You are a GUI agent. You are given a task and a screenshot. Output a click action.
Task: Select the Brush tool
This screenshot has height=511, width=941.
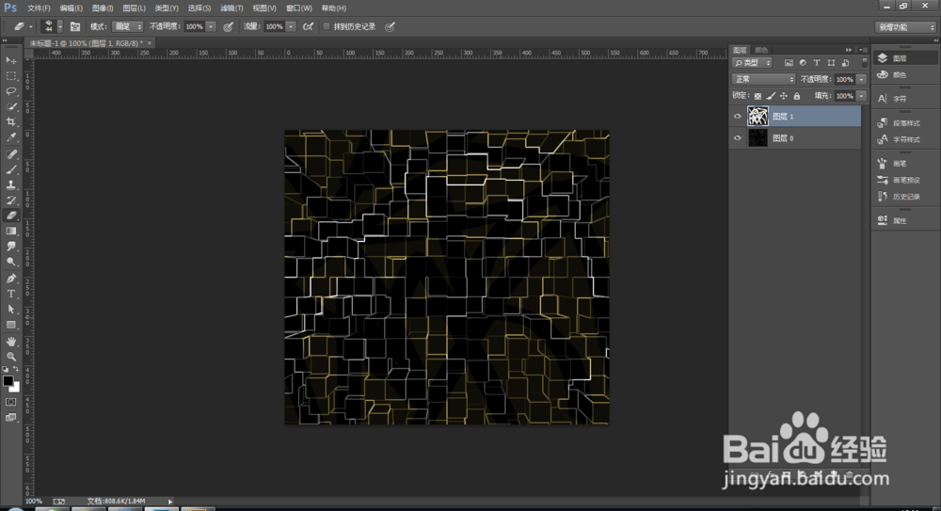(10, 170)
